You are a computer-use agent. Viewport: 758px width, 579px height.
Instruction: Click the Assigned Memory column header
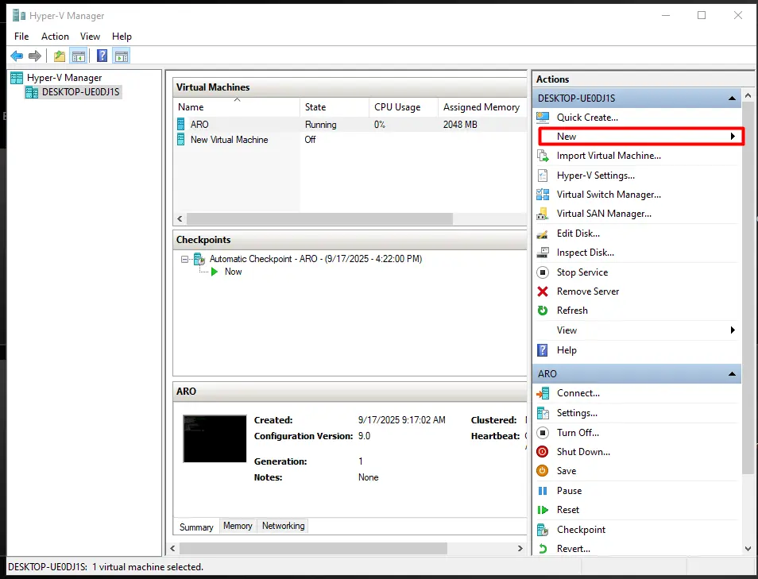pos(482,106)
